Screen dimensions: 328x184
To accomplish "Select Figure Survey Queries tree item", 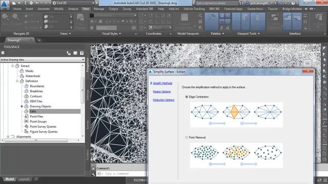I will tap(44, 132).
